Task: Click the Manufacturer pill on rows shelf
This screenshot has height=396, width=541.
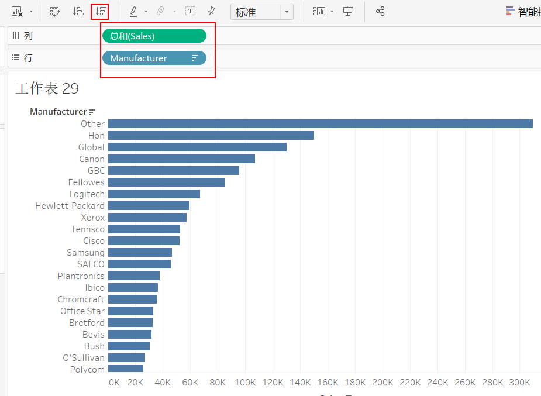Action: (x=149, y=58)
